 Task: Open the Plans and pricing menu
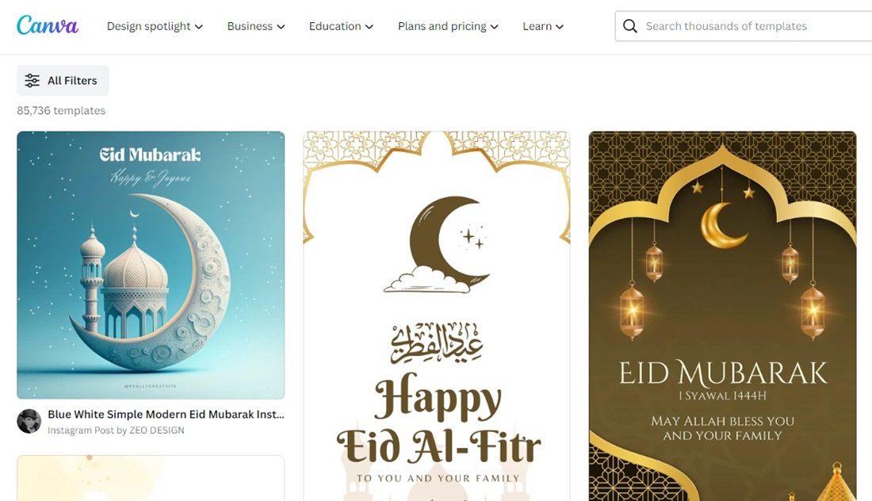click(x=448, y=26)
